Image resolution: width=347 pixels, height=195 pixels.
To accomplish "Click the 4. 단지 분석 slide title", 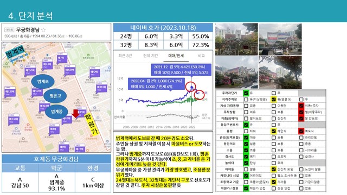I will 30,16.
